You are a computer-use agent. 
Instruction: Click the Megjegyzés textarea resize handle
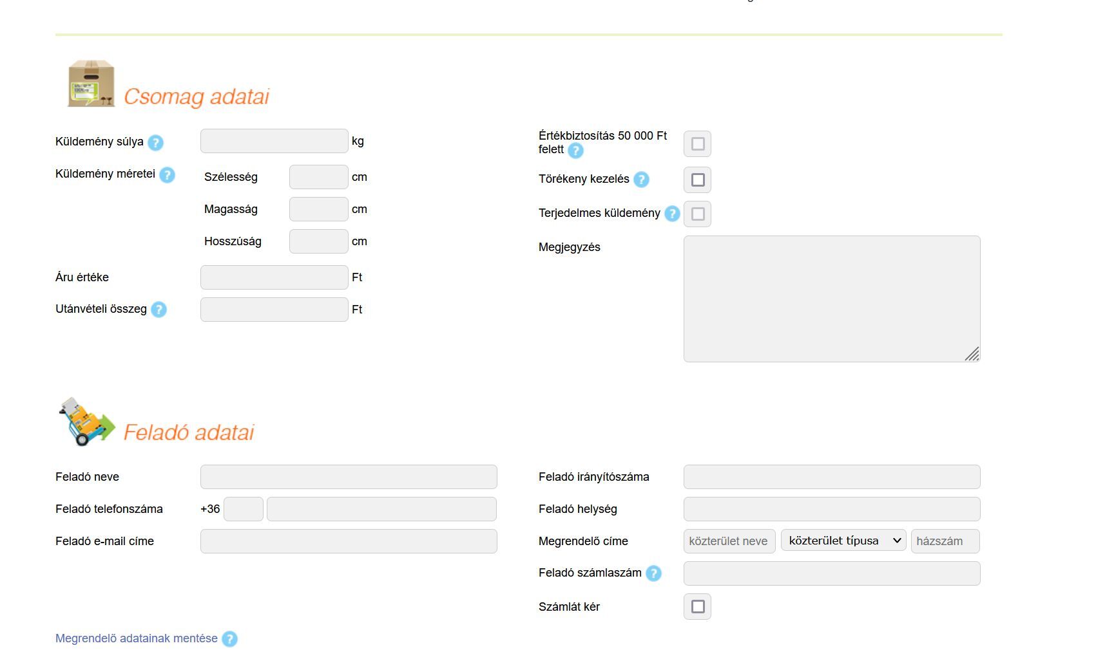pos(972,354)
